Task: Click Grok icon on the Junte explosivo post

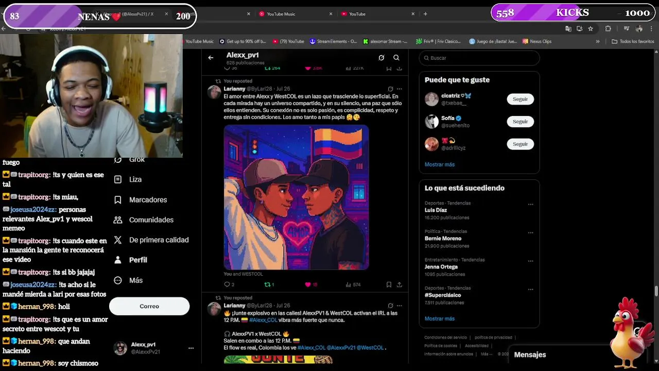Action: coord(390,306)
